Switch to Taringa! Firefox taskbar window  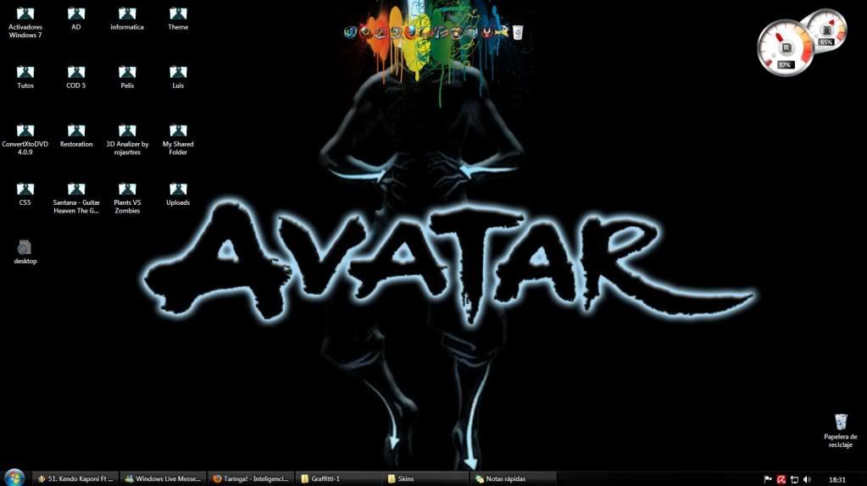(x=251, y=479)
